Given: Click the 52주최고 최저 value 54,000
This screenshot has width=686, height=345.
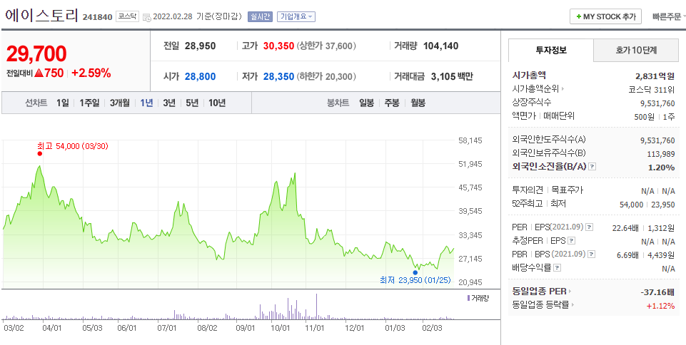Looking at the screenshot, I should [x=631, y=205].
